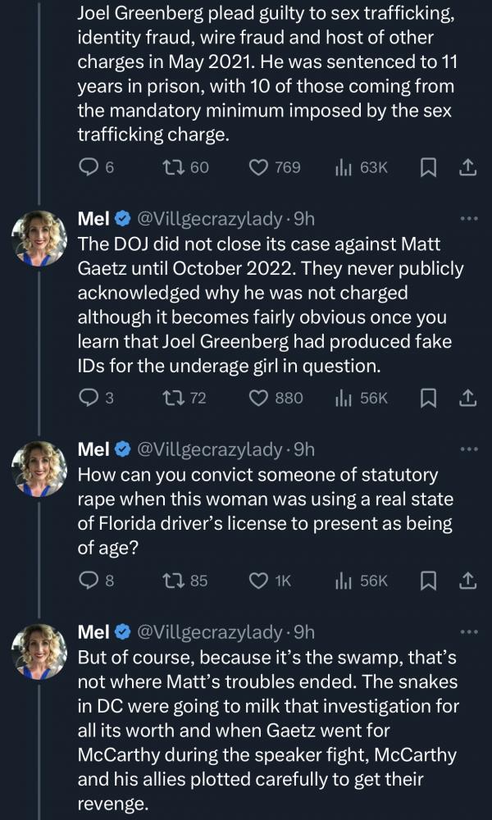Open Mel's name link on the swamp tweet
This screenshot has width=492, height=820.
[93, 632]
